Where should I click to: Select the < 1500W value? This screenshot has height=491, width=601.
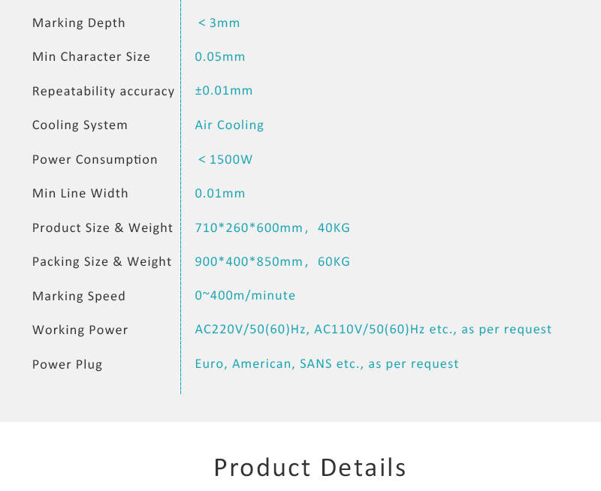point(225,159)
